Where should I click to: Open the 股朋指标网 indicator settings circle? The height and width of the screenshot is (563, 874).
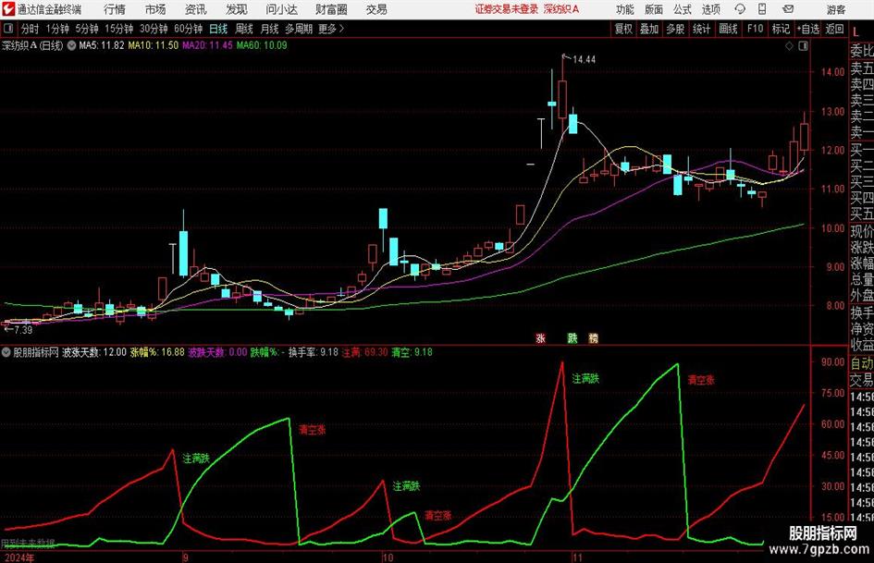(6, 352)
